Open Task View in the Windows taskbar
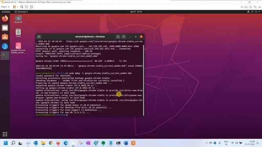262x147 pixels. (x=20, y=143)
